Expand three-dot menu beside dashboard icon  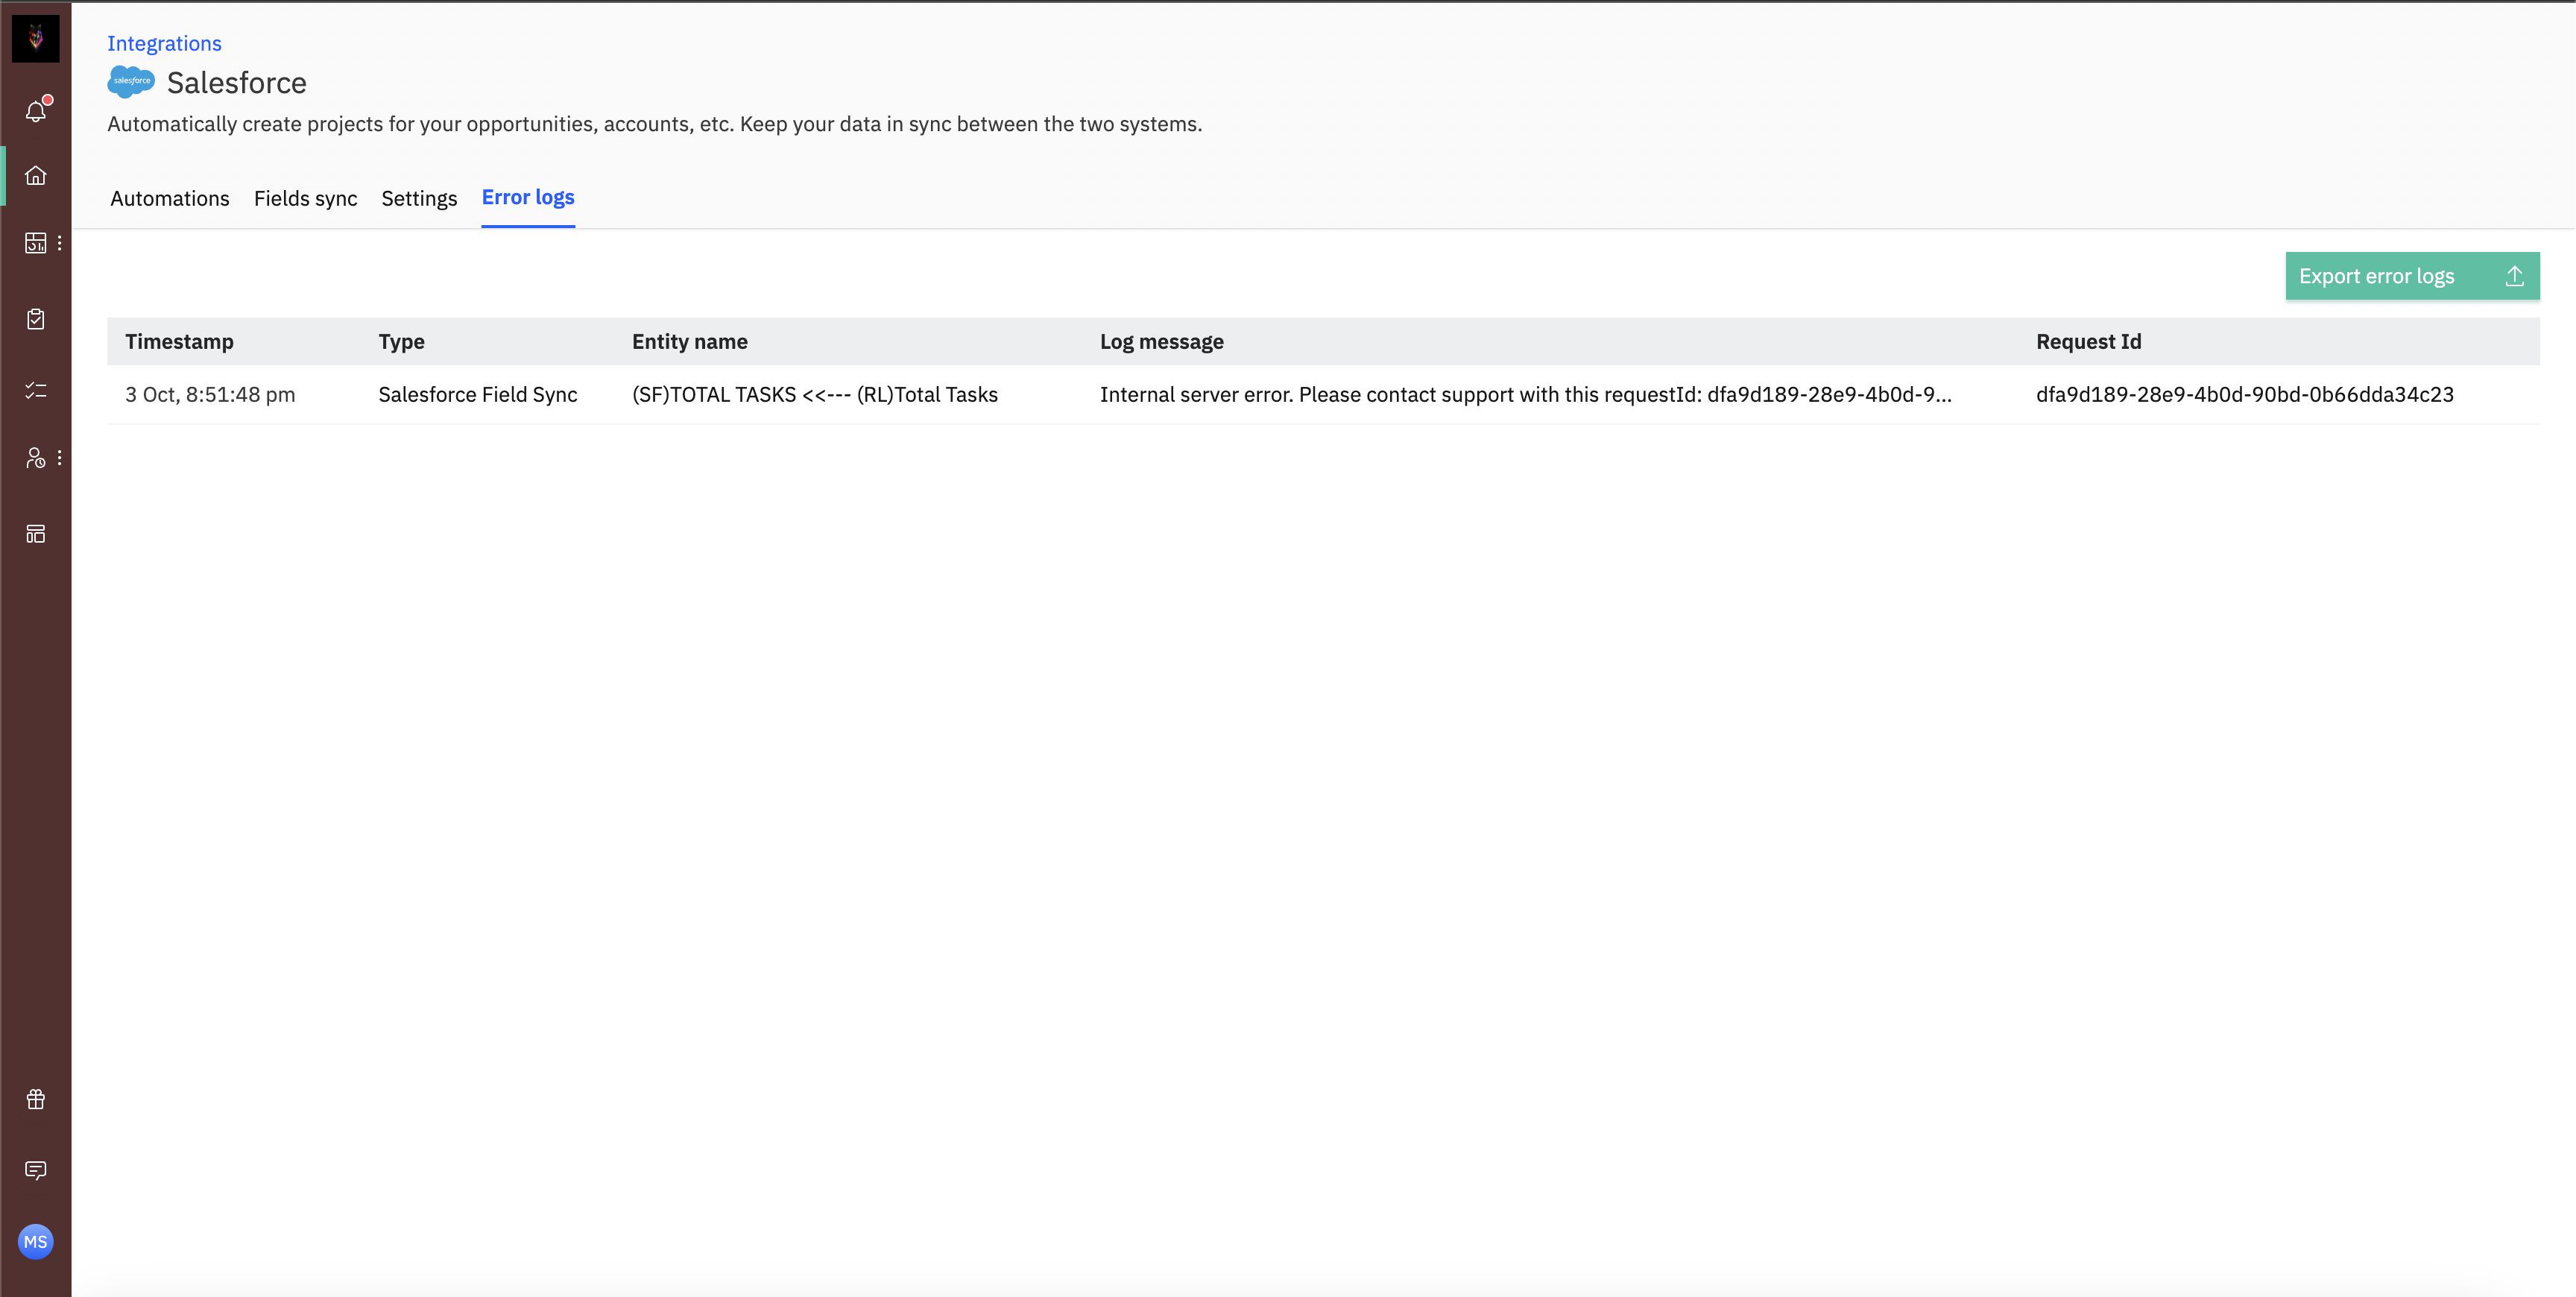60,243
